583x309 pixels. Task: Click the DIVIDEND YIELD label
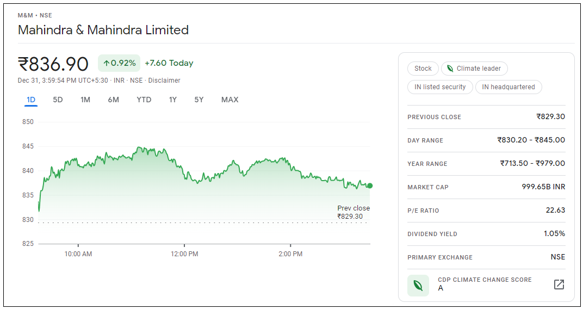point(432,234)
